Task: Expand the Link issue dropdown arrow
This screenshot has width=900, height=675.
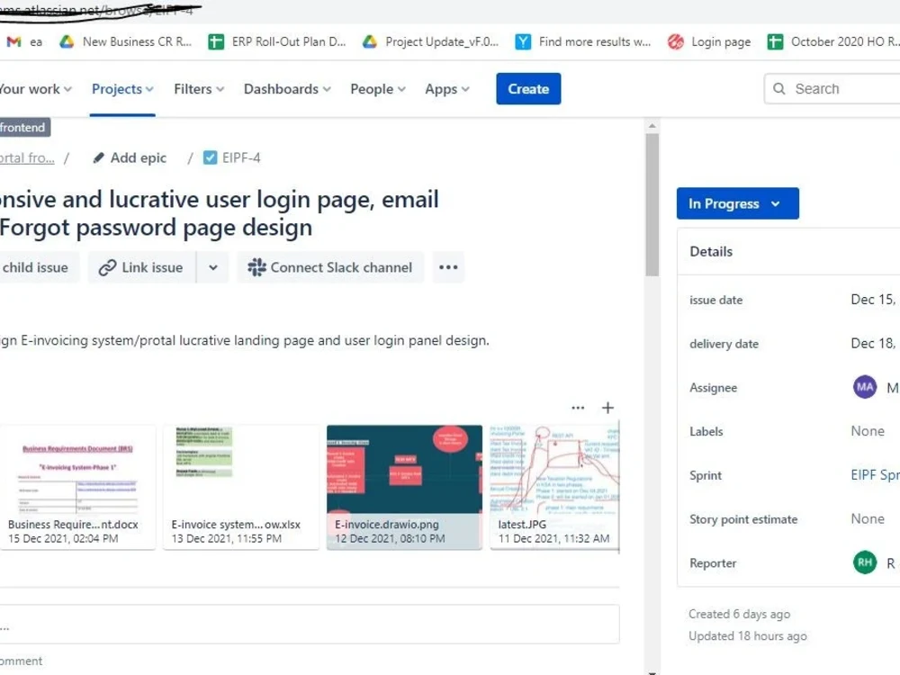Action: [213, 267]
